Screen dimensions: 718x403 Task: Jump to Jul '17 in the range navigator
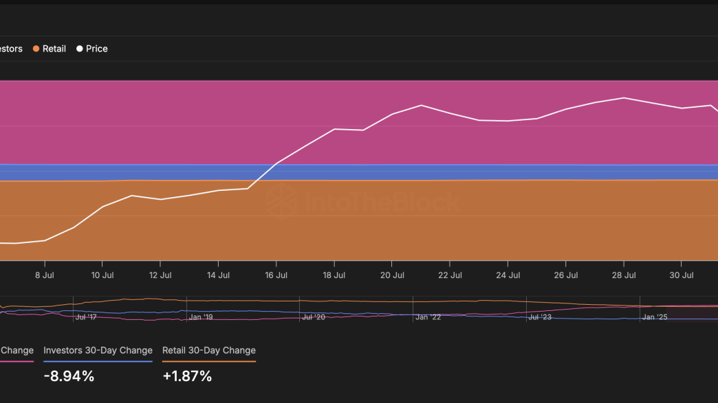click(x=86, y=317)
